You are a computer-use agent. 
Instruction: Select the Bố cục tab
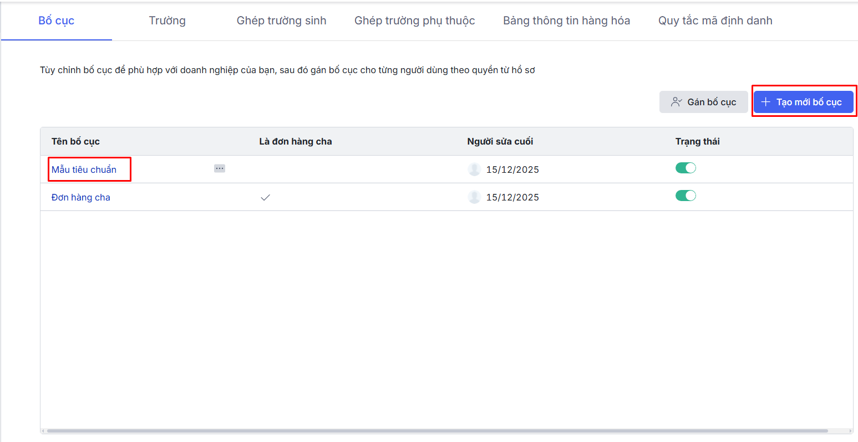(x=57, y=21)
